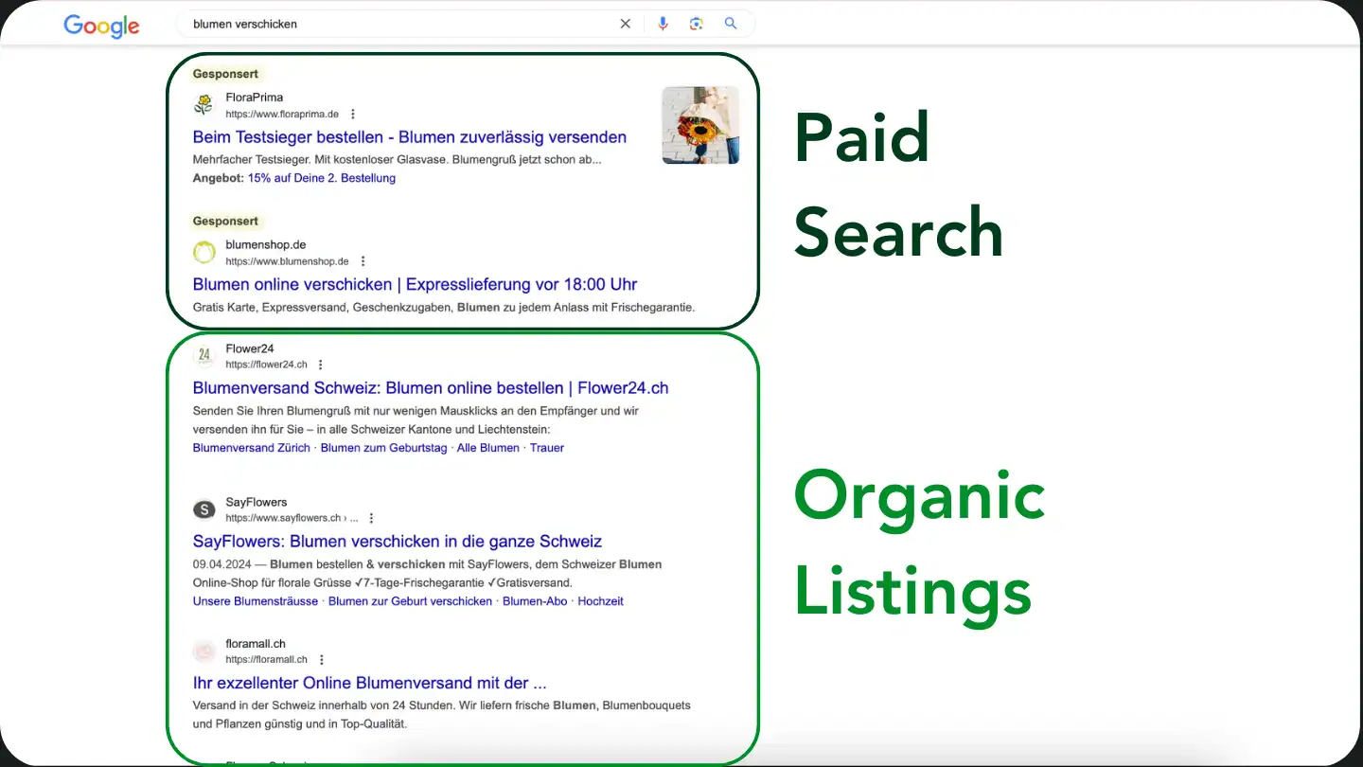Open 'Alle Blumen' sitelink
The image size is (1363, 767).
click(x=488, y=448)
